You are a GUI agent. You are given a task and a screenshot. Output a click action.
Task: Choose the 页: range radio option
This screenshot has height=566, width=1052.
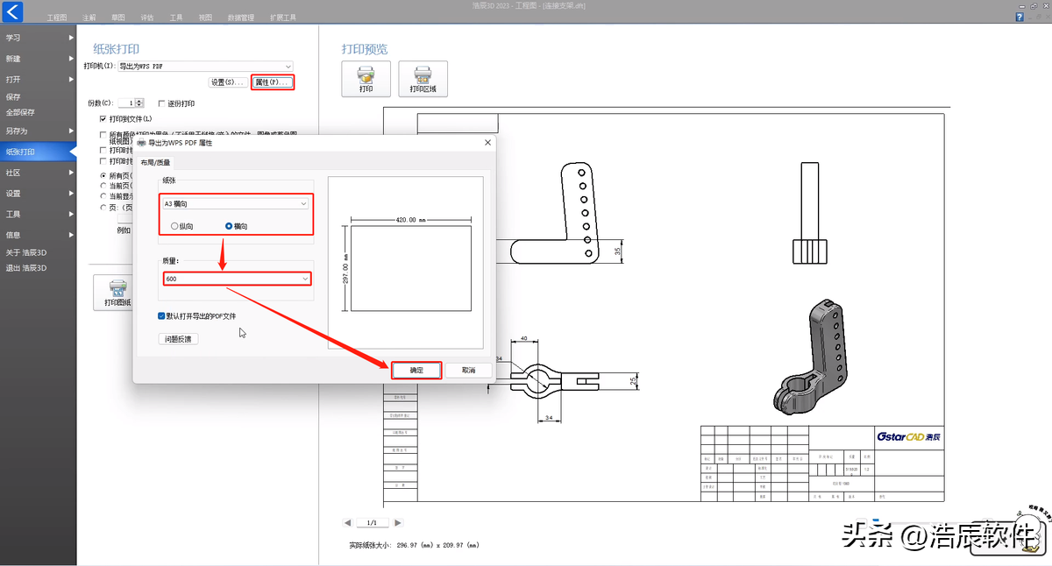click(103, 206)
